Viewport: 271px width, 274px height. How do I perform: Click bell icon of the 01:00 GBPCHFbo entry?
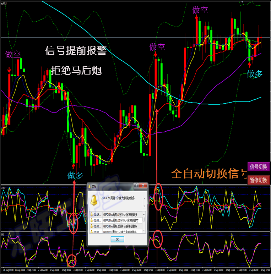click(91, 226)
